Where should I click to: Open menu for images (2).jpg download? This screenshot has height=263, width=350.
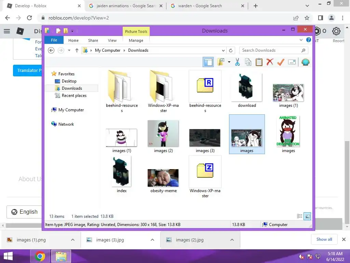(x=232, y=240)
